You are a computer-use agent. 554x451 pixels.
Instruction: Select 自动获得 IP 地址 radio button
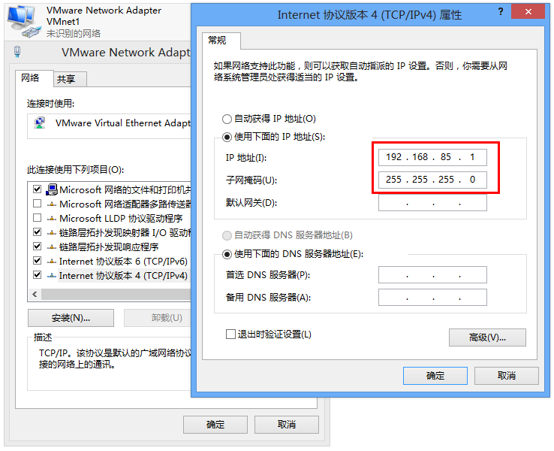[227, 119]
